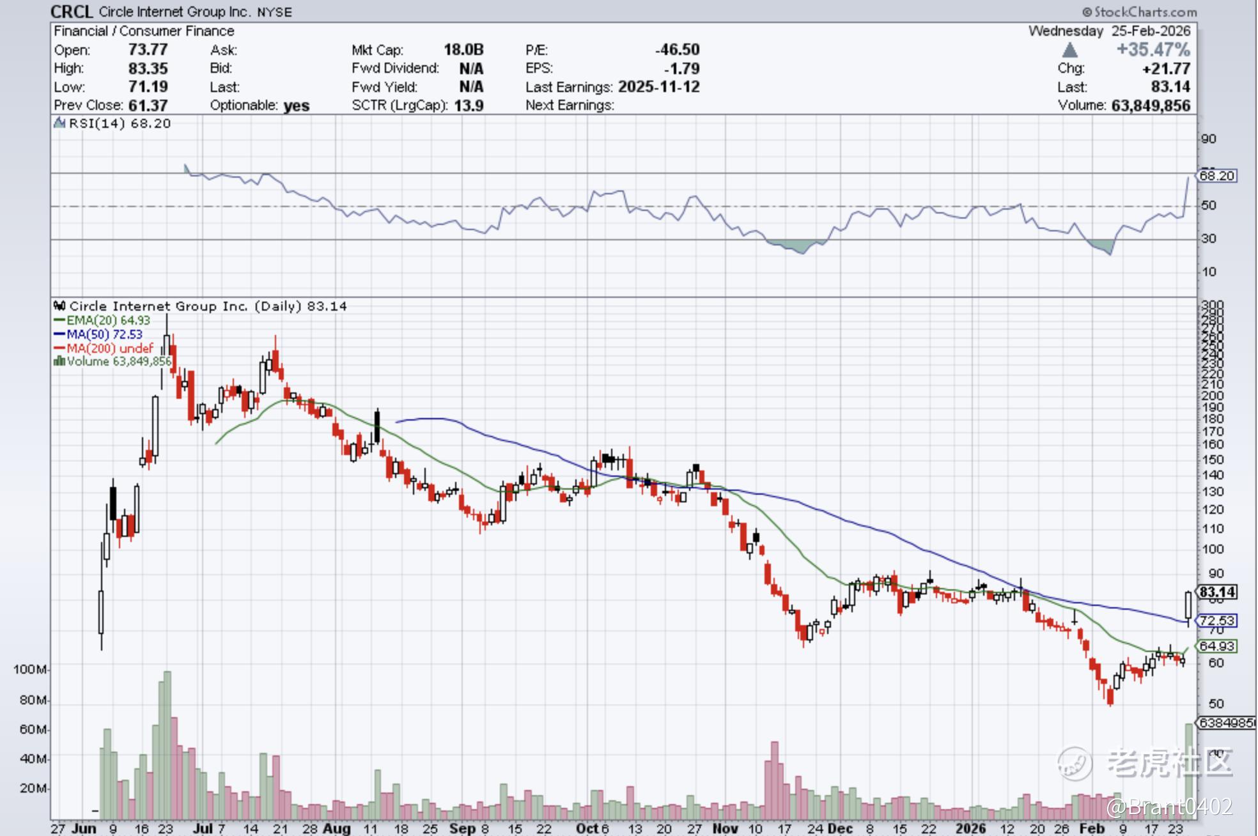This screenshot has width=1258, height=836.
Task: Click the 2026 year label on date axis
Action: pos(970,828)
